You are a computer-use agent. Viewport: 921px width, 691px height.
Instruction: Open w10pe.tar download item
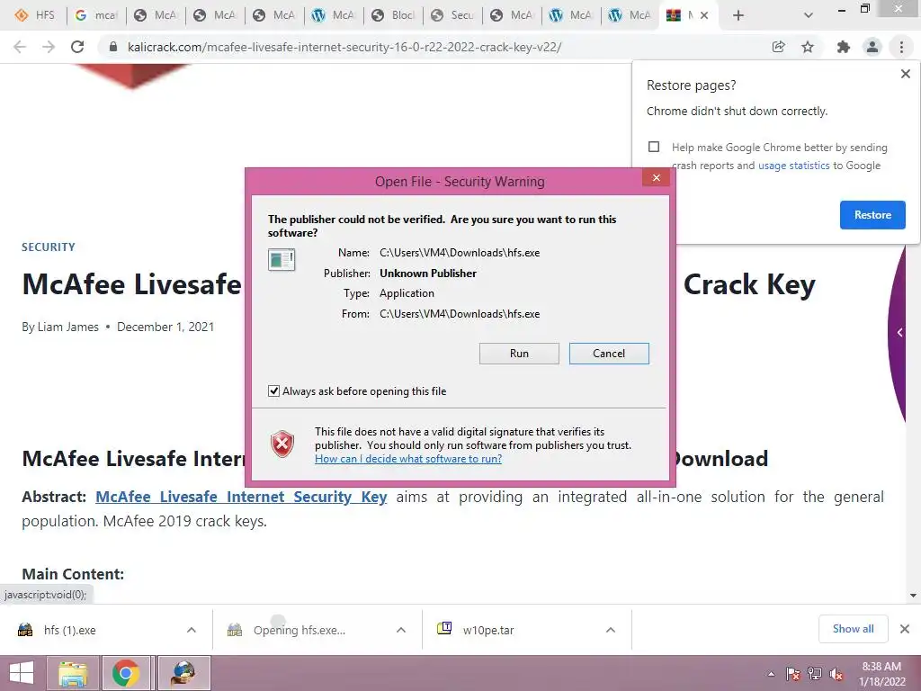(488, 631)
